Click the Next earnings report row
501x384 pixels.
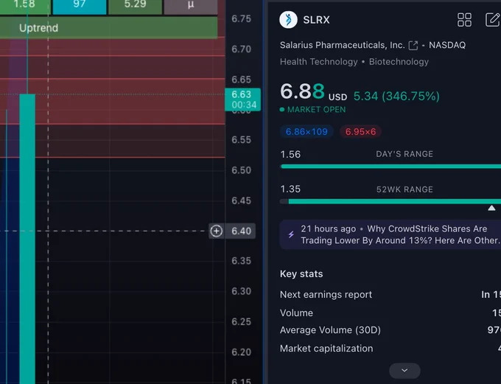[x=390, y=295]
